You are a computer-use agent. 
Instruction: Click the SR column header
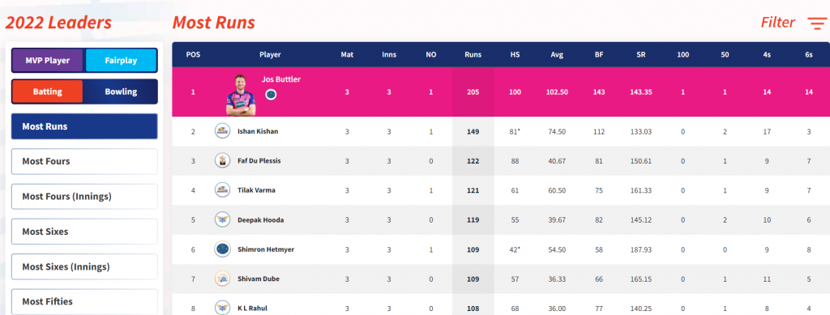tap(640, 54)
